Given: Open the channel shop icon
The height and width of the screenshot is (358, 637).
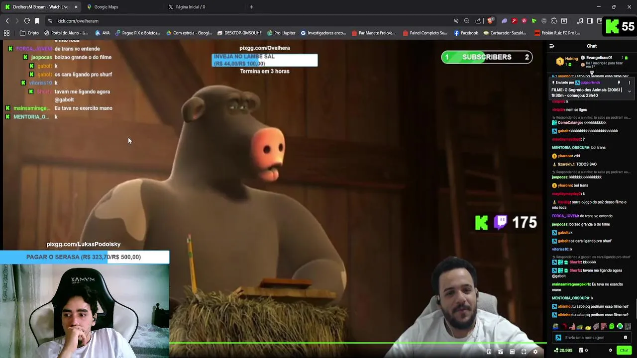Looking at the screenshot, I should click(581, 351).
